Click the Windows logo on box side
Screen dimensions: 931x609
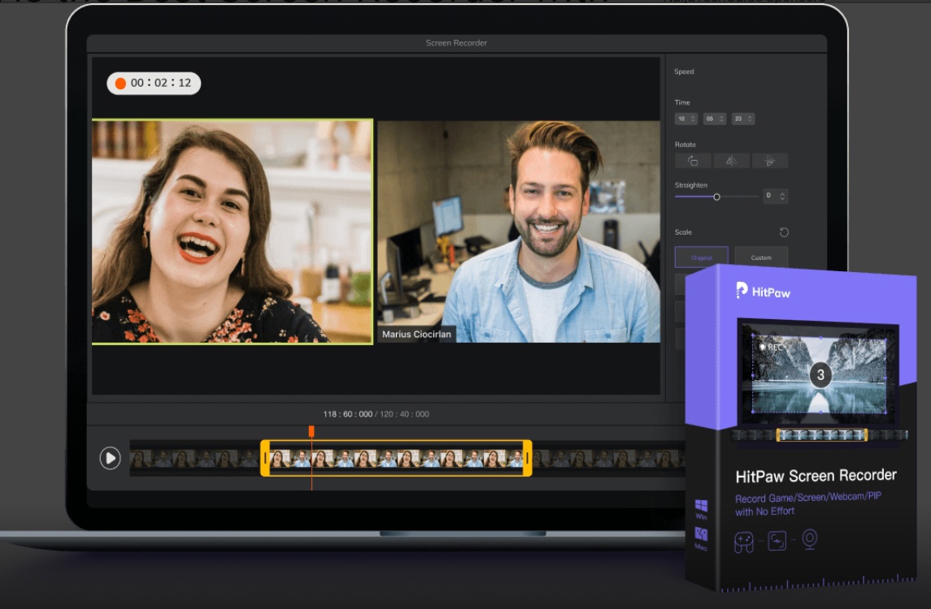tap(701, 506)
